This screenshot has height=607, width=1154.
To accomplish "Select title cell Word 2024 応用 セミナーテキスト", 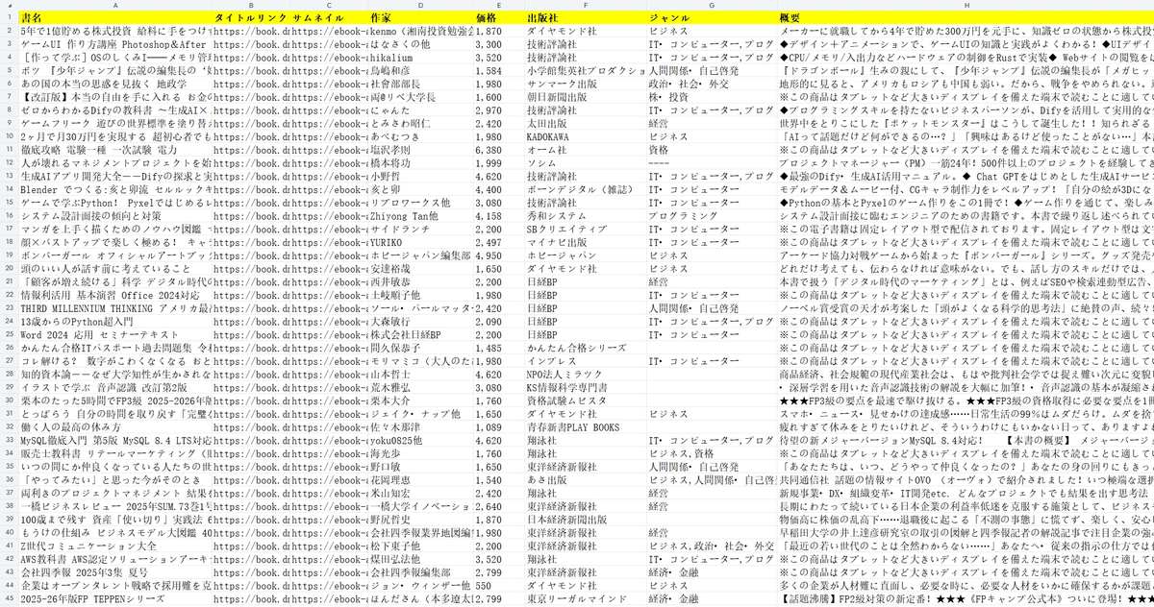I will point(115,336).
